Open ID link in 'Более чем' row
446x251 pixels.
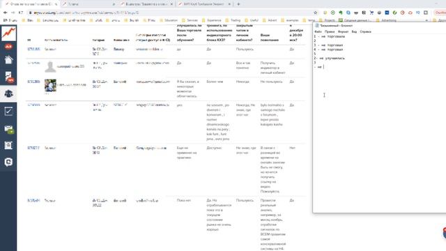point(33,82)
